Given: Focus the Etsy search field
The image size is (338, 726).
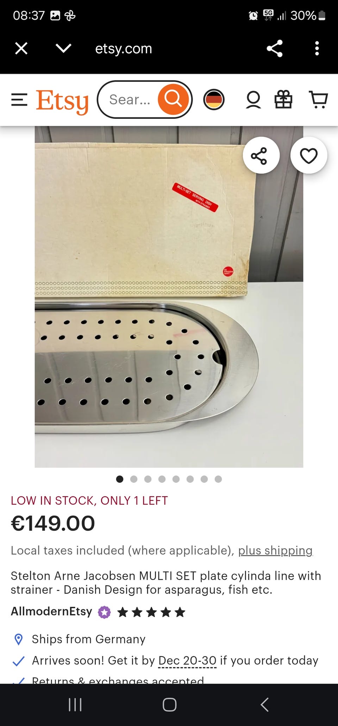Looking at the screenshot, I should [x=130, y=100].
